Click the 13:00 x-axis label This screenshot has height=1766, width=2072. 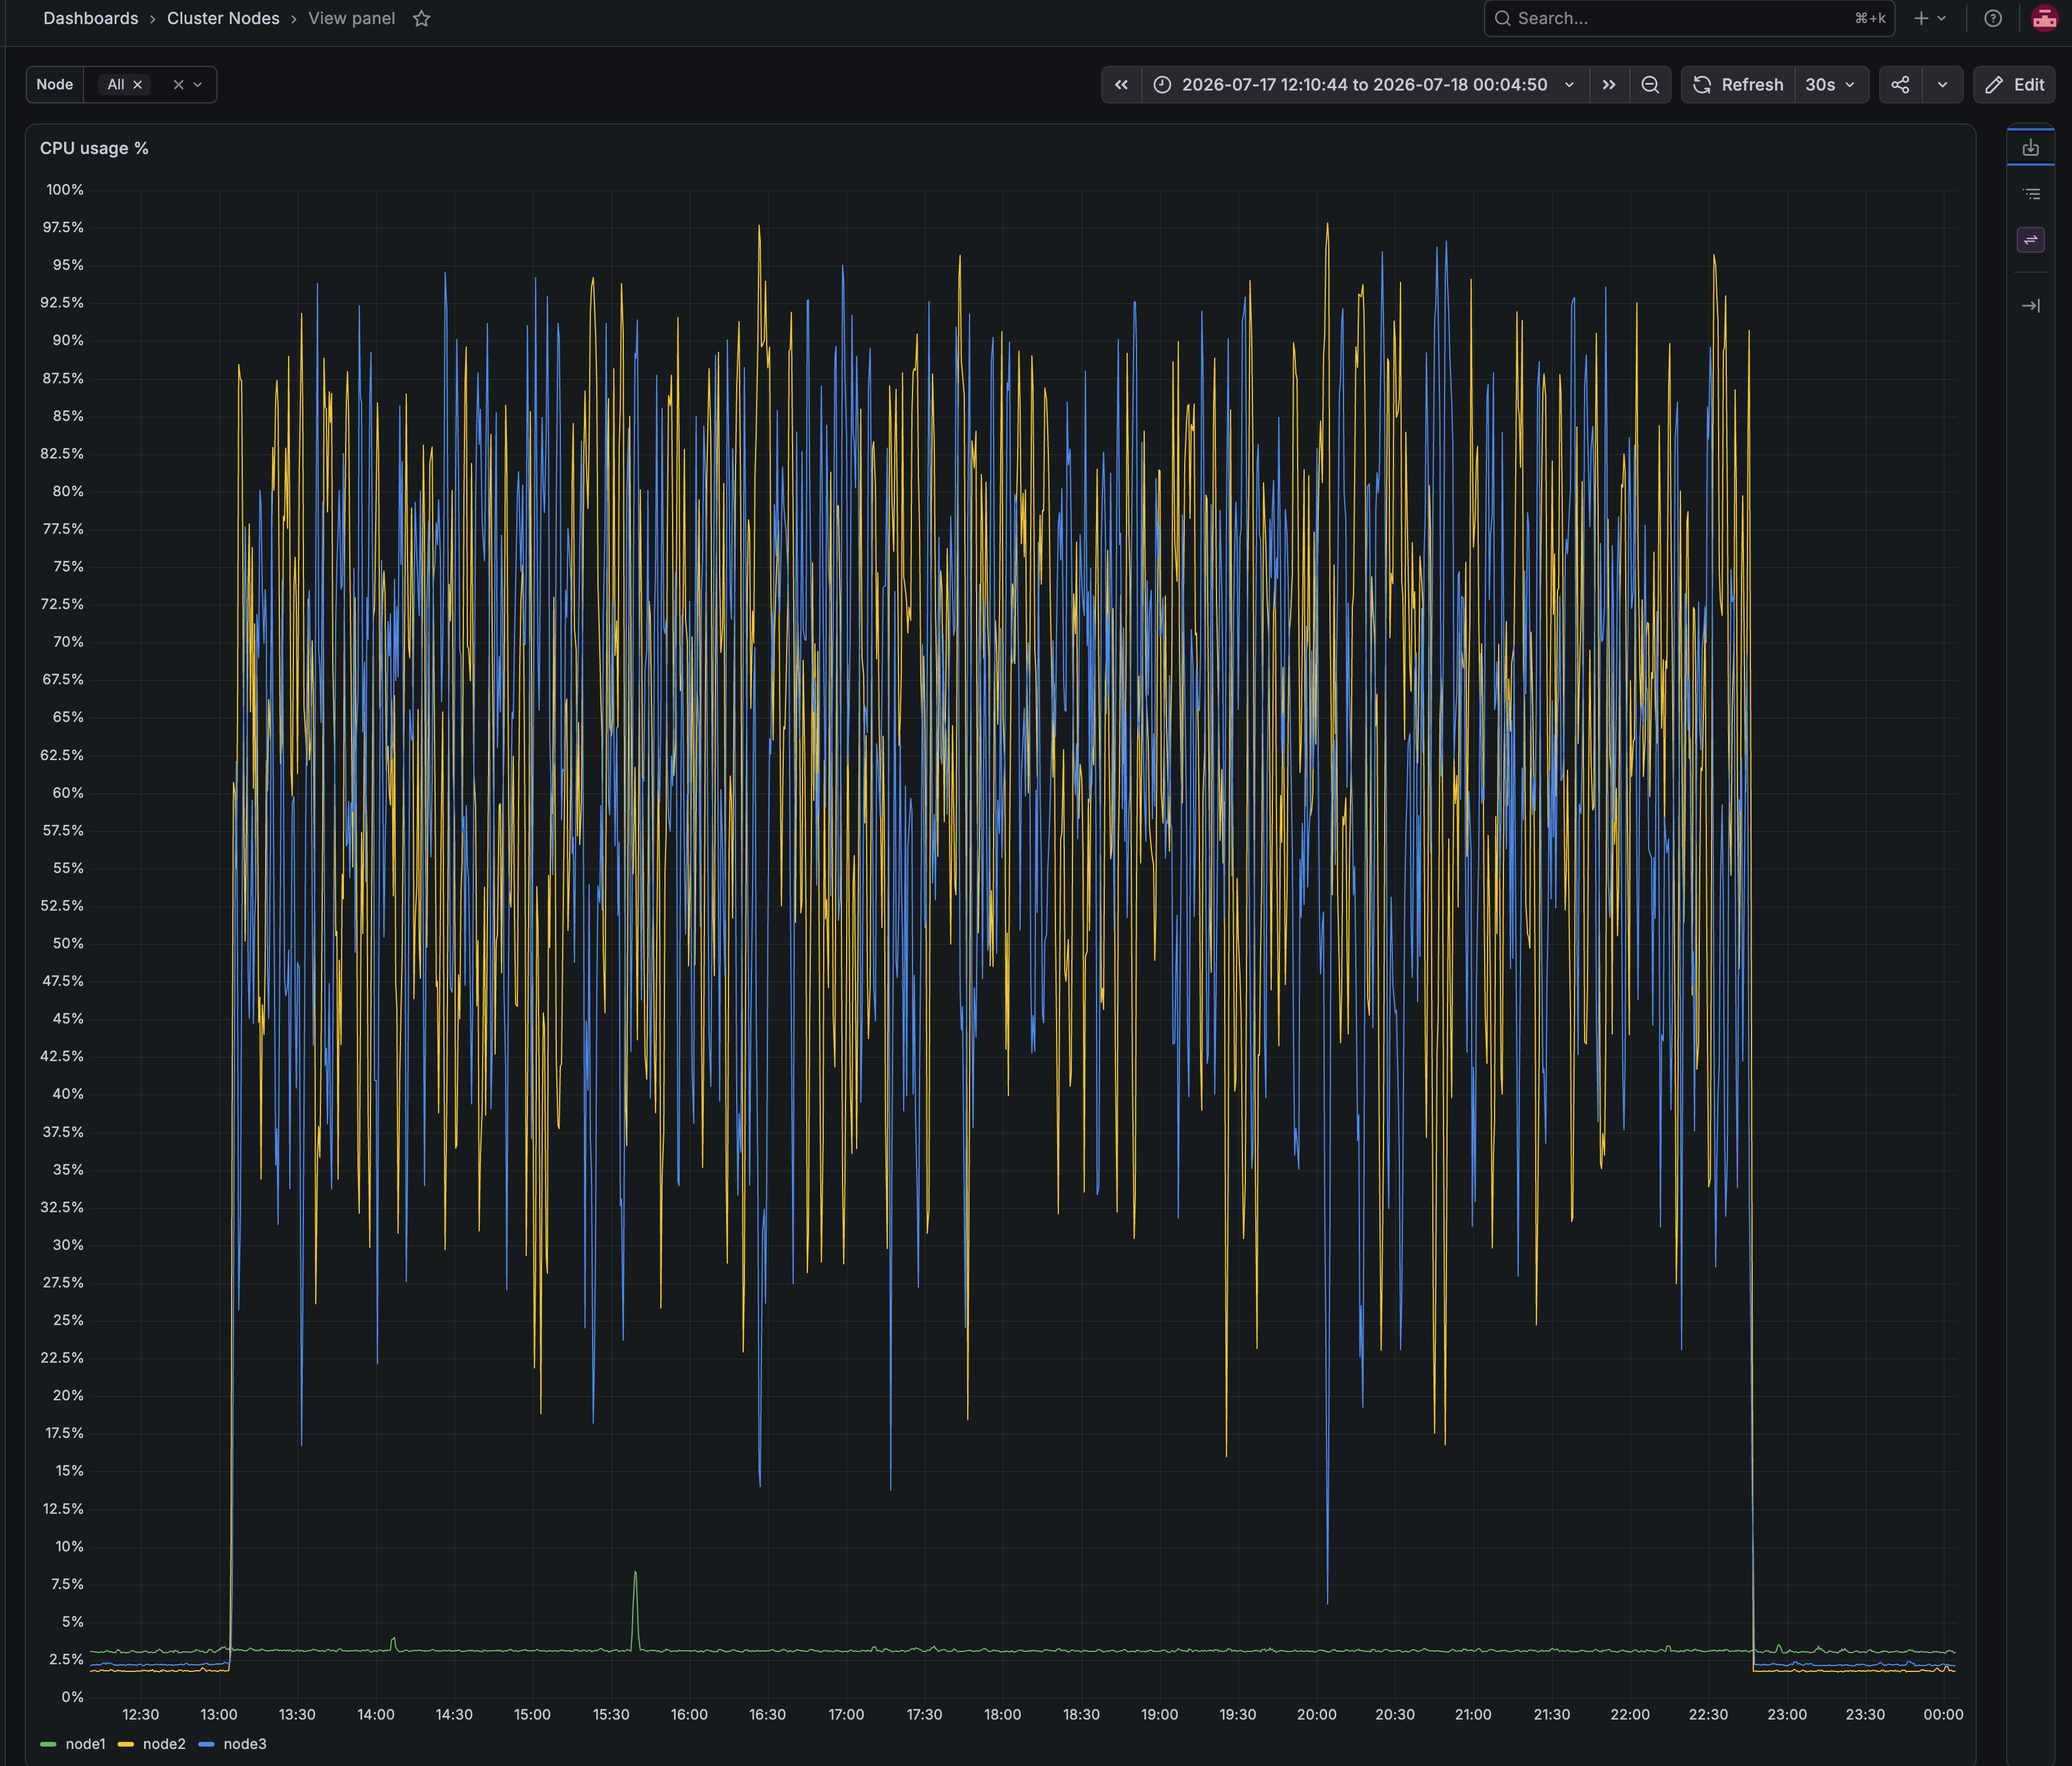[x=219, y=1715]
